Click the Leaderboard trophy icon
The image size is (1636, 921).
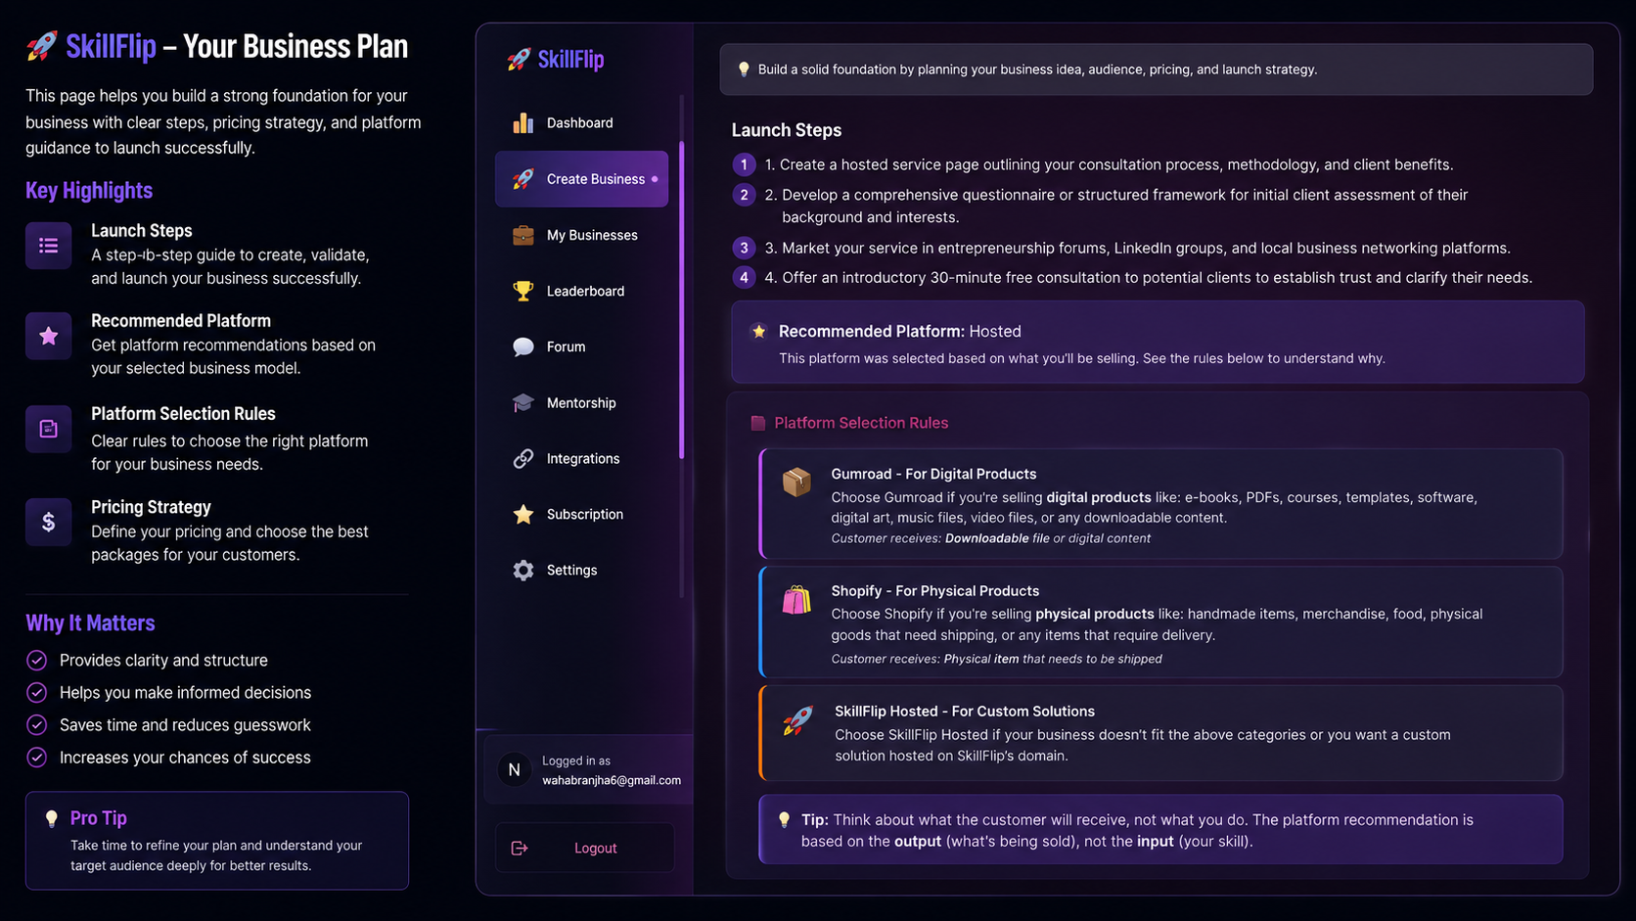tap(523, 291)
